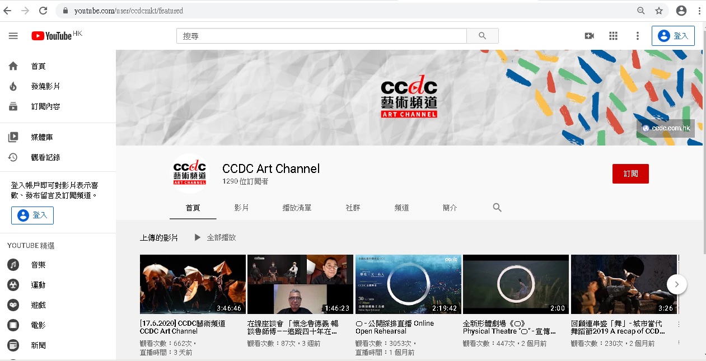Click the 'CCDC Art Channel' channel name
Viewport: 706px width, 361px height.
pos(271,168)
